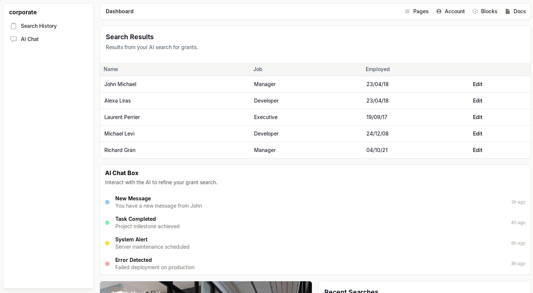The image size is (533, 293).
Task: Open AI Chat from the sidebar
Action: [30, 39]
